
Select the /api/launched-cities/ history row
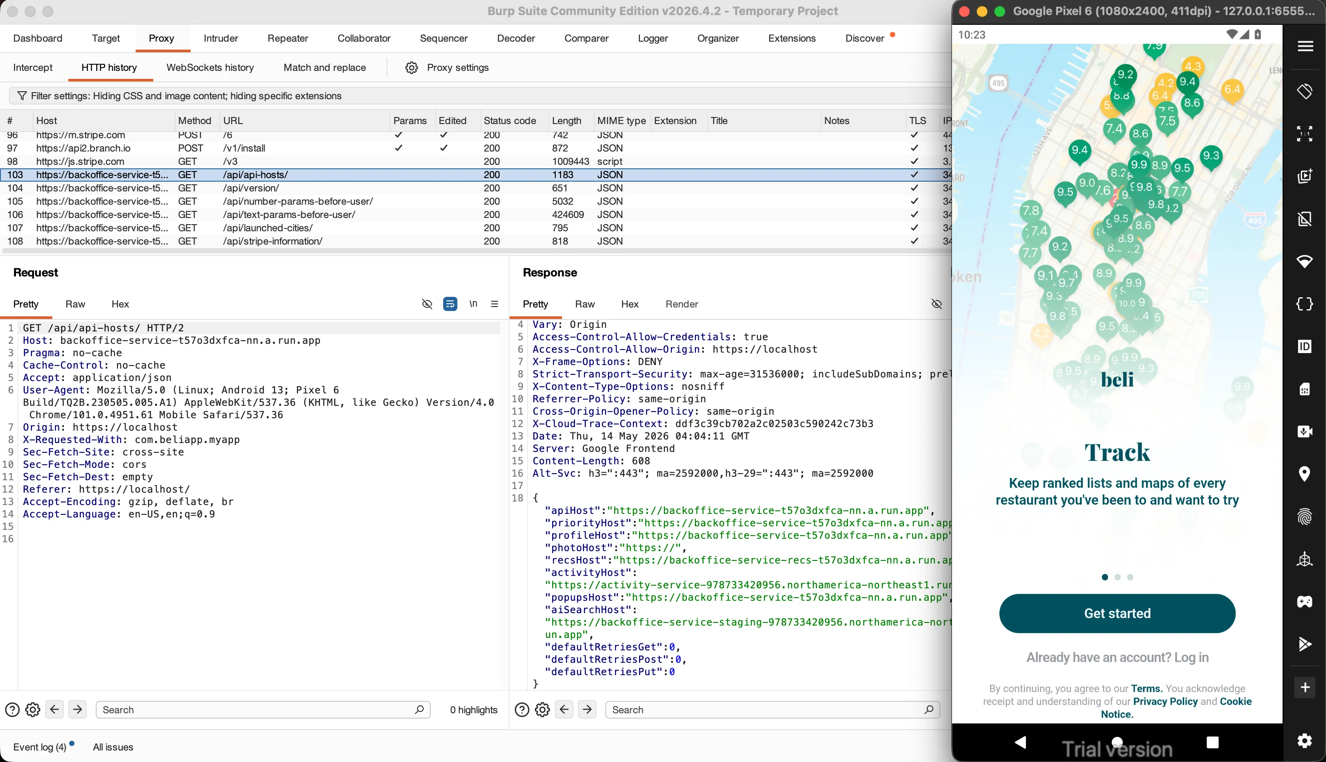pos(476,228)
